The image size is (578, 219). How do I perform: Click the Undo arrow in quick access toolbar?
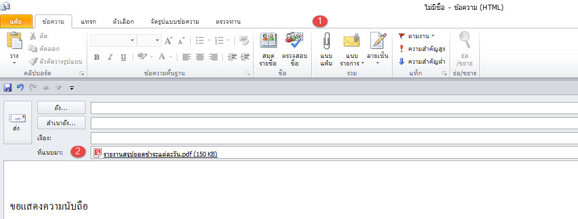pyautogui.click(x=20, y=87)
